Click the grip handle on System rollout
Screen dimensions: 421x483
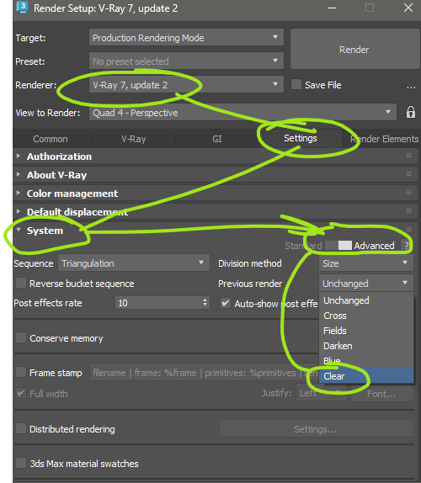click(x=408, y=229)
